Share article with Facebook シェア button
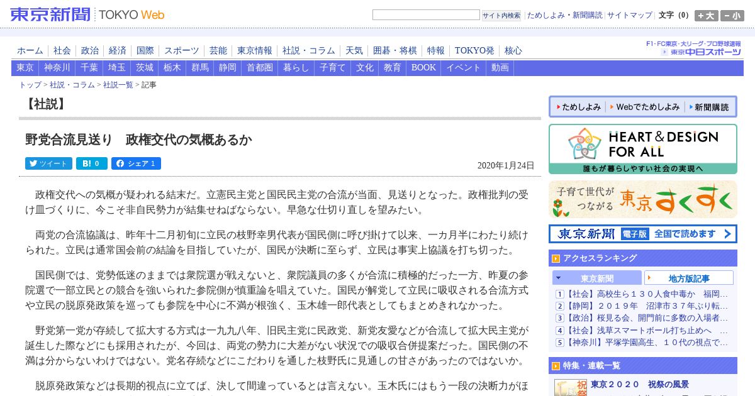 tap(136, 163)
